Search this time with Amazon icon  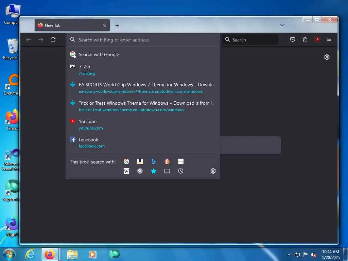pos(140,161)
